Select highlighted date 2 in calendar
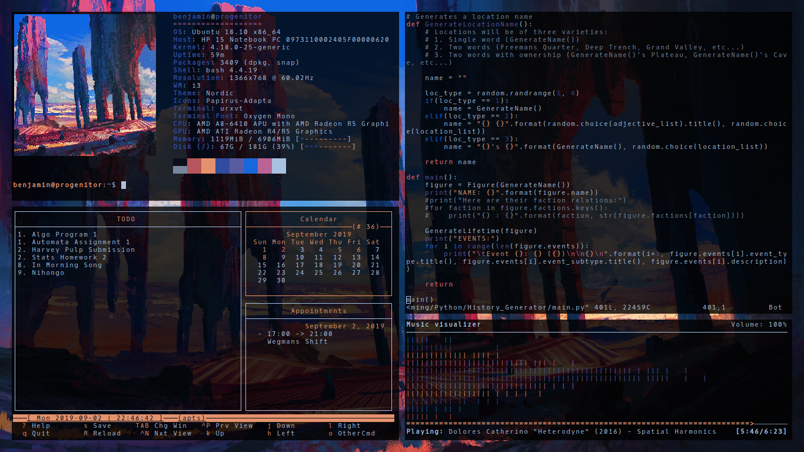Image resolution: width=804 pixels, height=452 pixels. [x=283, y=250]
